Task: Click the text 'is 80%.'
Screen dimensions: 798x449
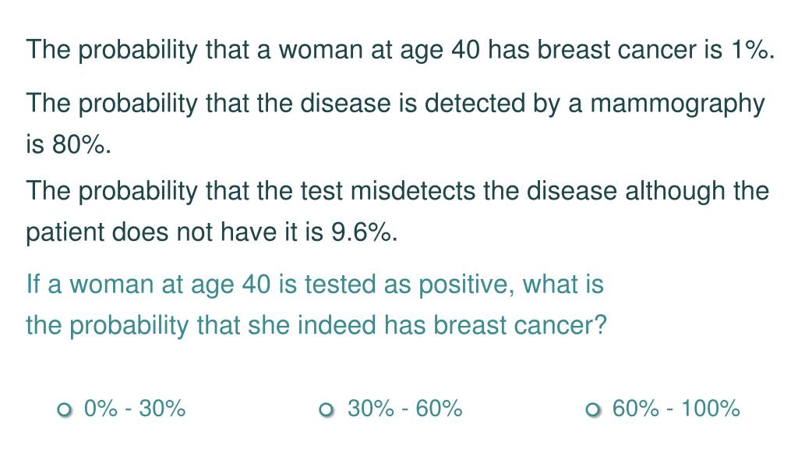Action: tap(69, 144)
